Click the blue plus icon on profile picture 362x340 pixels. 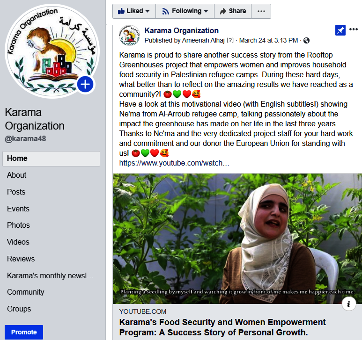[85, 84]
